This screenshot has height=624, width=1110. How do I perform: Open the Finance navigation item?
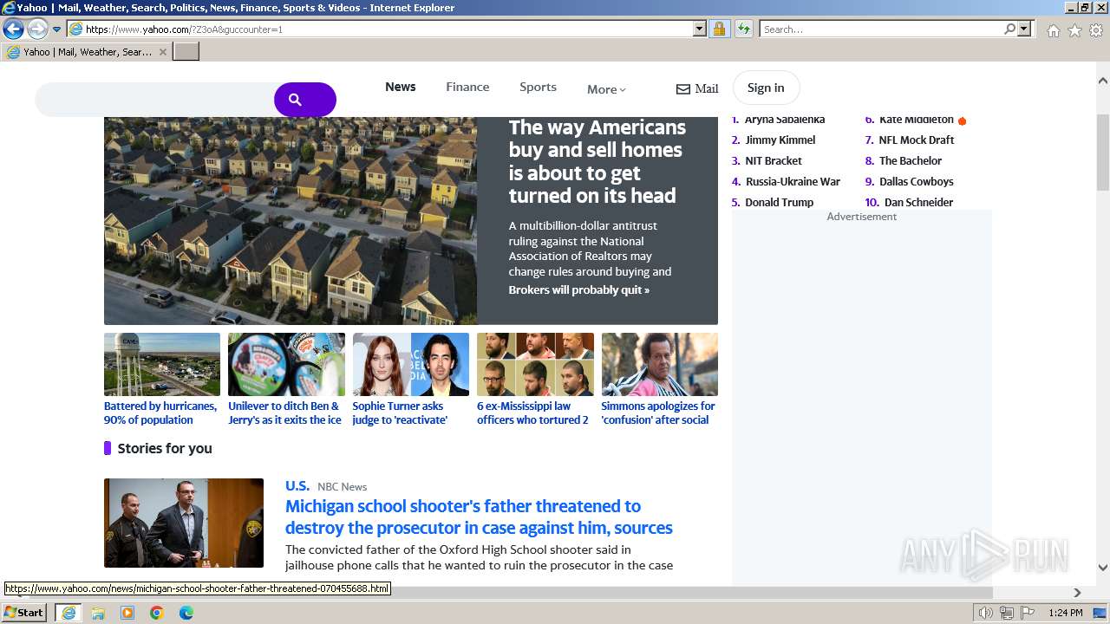tap(467, 87)
